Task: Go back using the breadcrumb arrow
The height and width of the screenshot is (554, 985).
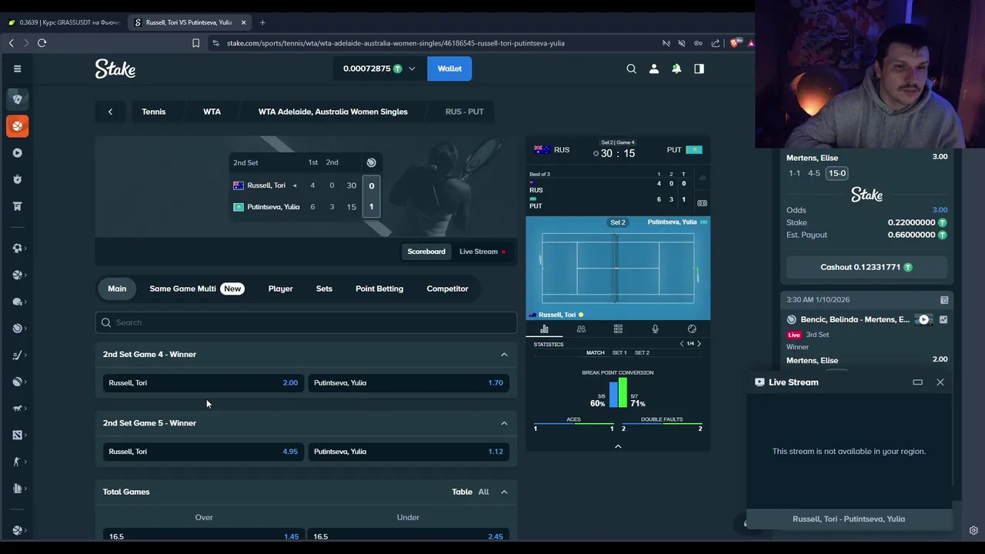Action: [110, 112]
